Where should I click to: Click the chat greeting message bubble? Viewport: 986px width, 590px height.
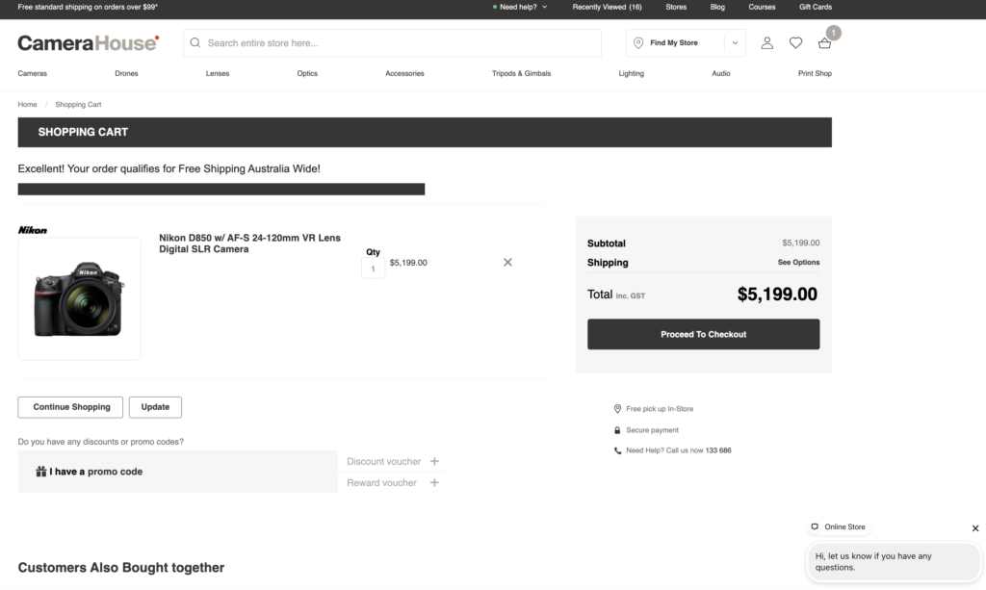[893, 562]
